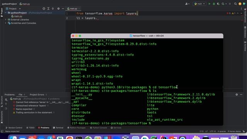Screen dimensions: 247x139
Task: Click main.py in the navigation breadcrumb
Action: click(x=25, y=4)
